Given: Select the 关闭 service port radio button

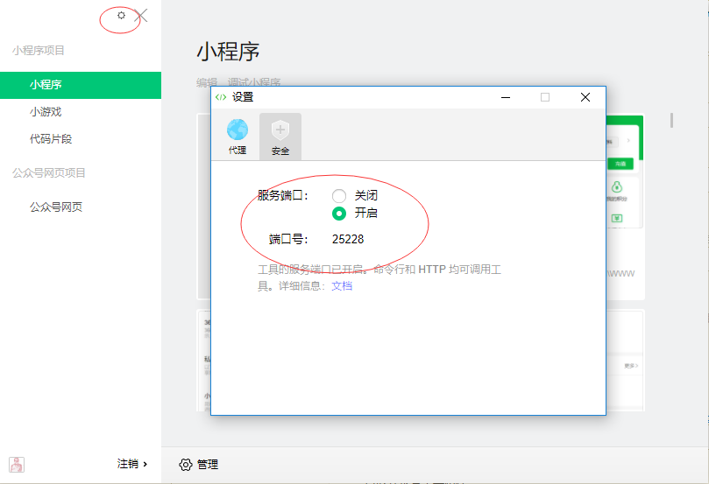Looking at the screenshot, I should pyautogui.click(x=339, y=195).
